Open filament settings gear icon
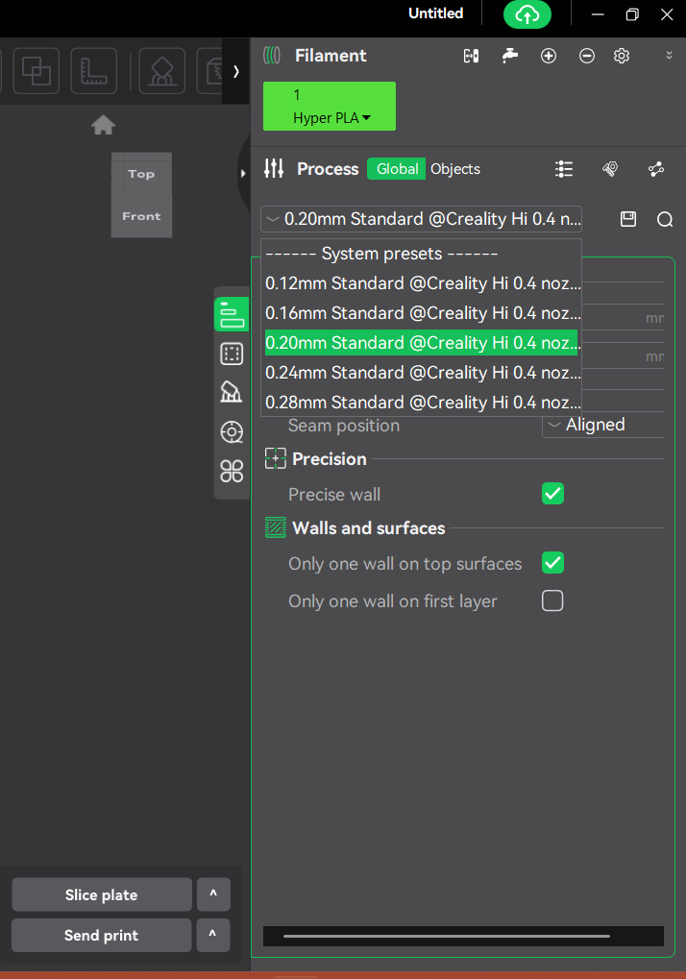The height and width of the screenshot is (979, 686). coord(622,56)
